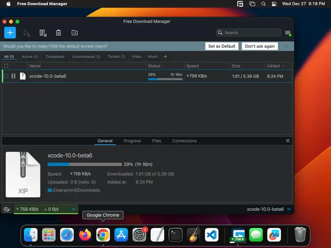
Task: Open Control Center in menu bar
Action: [x=274, y=4]
